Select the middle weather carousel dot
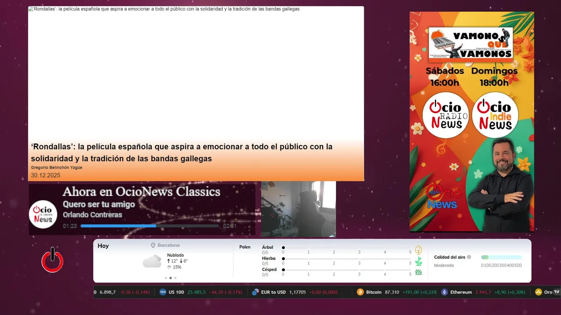Image resolution: width=561 pixels, height=315 pixels. [x=170, y=278]
